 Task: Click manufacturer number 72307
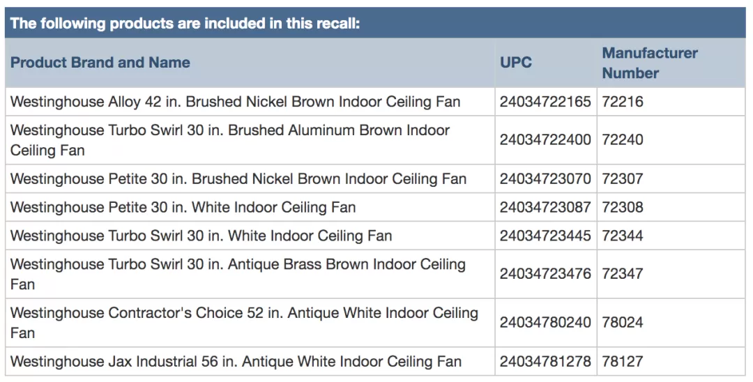[623, 179]
